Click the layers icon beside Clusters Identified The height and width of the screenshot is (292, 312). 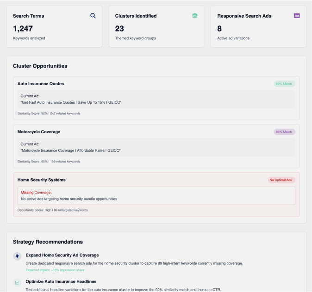point(195,16)
